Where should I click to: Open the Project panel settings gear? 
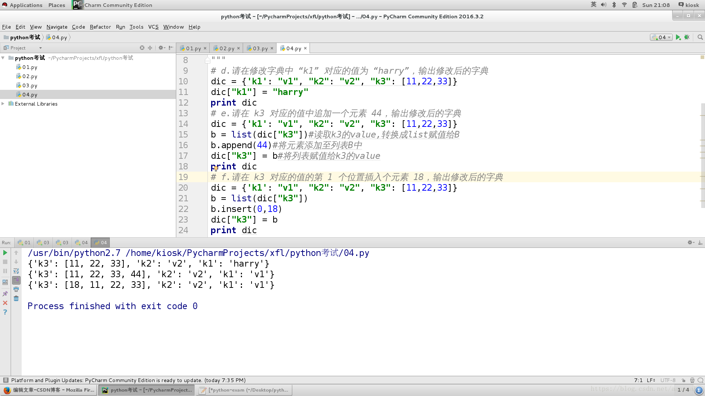coord(162,48)
